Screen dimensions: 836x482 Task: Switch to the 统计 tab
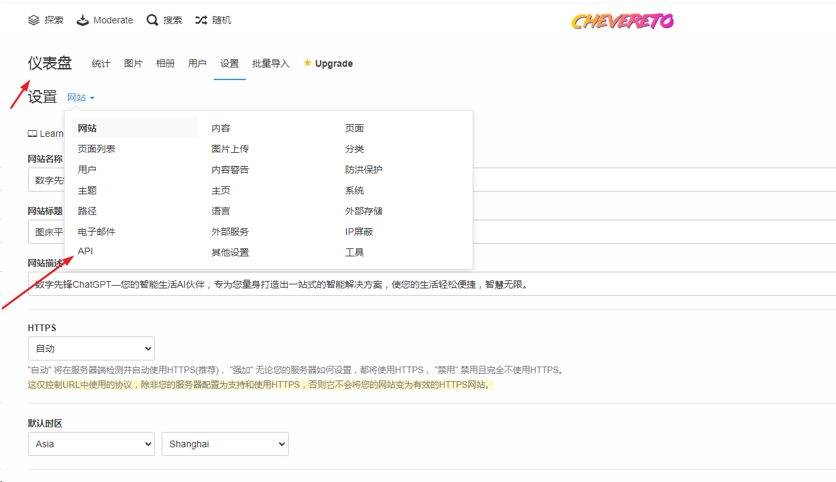tap(101, 63)
